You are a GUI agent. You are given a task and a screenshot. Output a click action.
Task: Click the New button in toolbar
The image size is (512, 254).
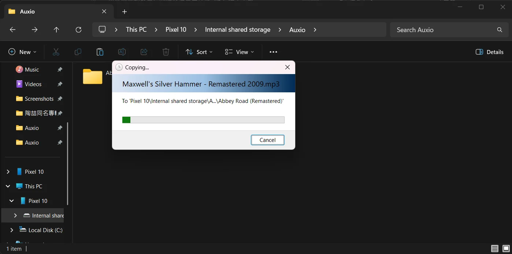[22, 52]
